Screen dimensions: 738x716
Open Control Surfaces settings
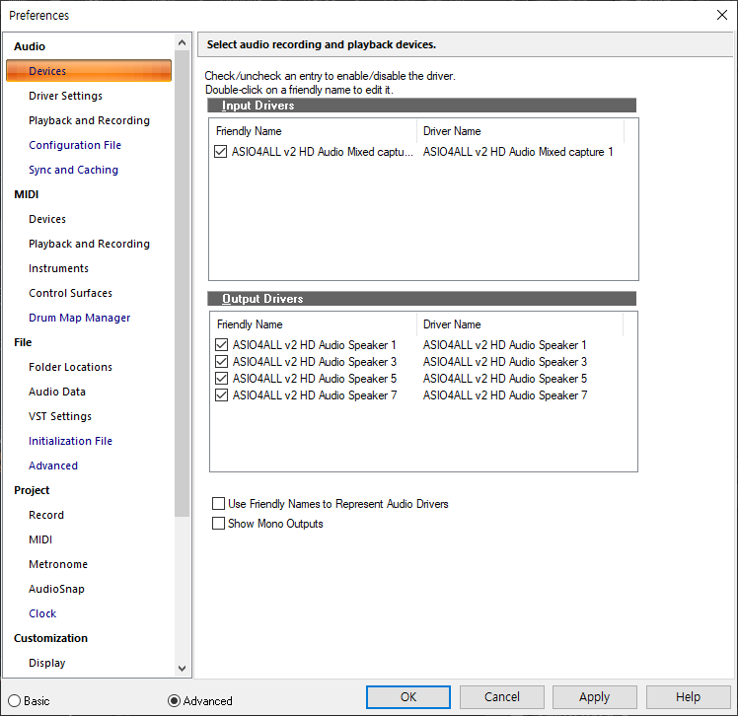71,293
